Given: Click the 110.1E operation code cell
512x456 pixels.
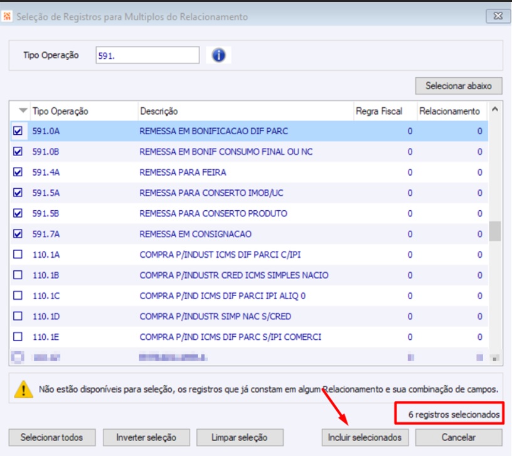Looking at the screenshot, I should point(46,337).
